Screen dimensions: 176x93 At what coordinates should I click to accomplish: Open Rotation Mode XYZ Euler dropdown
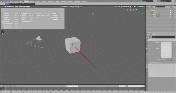pyautogui.click(x=166, y=60)
